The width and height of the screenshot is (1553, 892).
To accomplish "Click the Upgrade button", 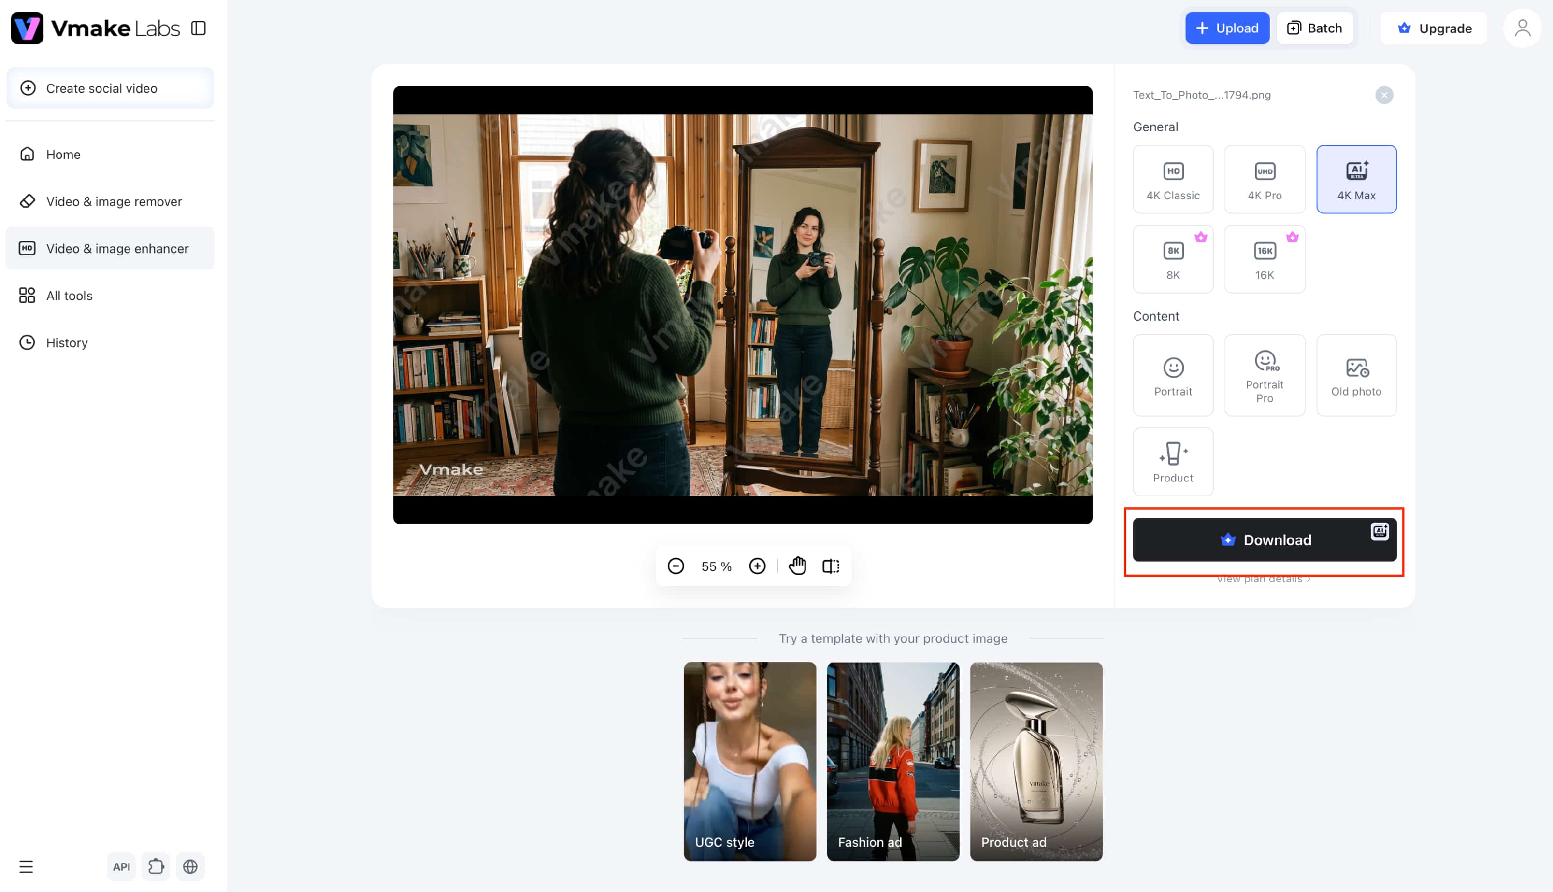I will [1434, 28].
